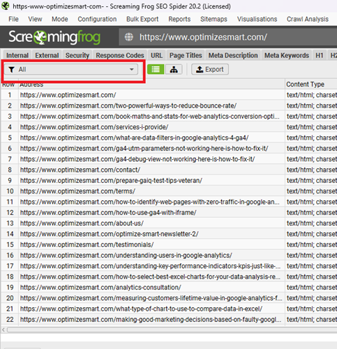Open the Sitemaps menu
The width and height of the screenshot is (337, 349).
[x=214, y=19]
